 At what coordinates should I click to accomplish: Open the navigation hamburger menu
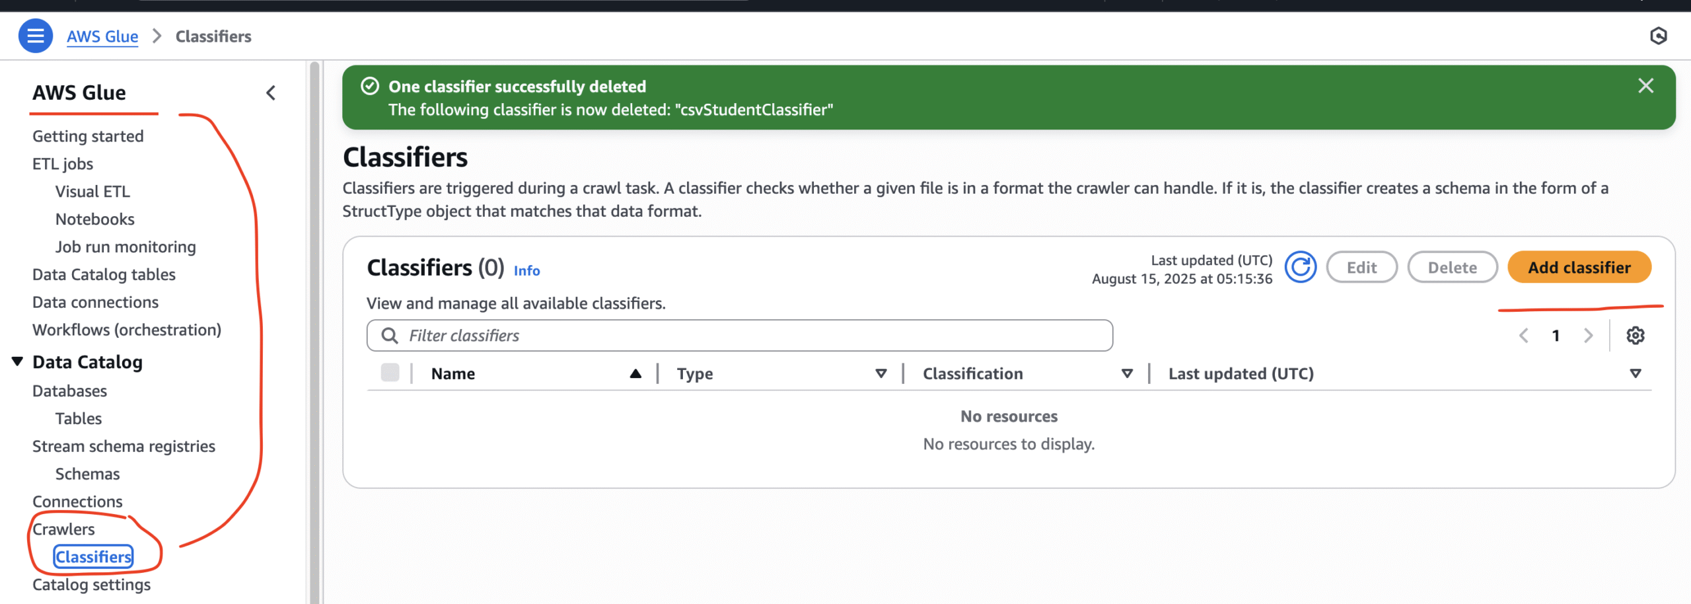click(36, 36)
